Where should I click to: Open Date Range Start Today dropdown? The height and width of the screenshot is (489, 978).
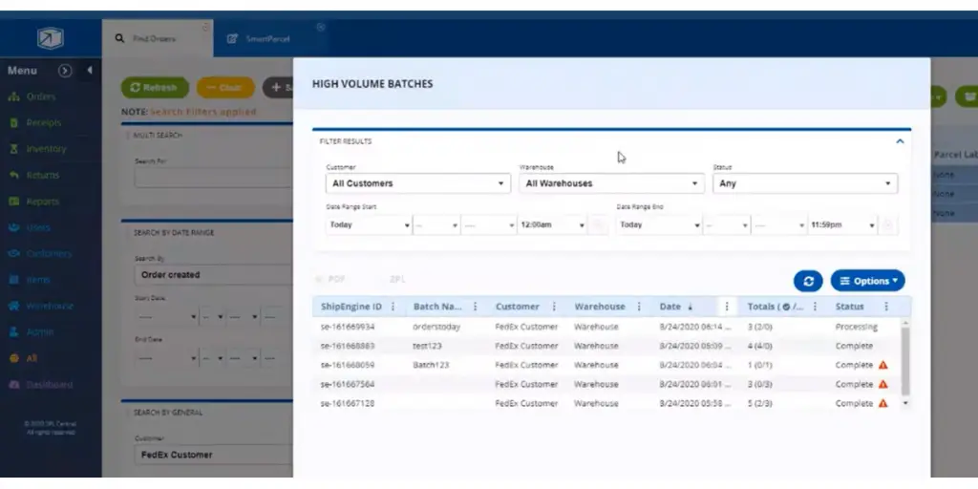click(369, 224)
